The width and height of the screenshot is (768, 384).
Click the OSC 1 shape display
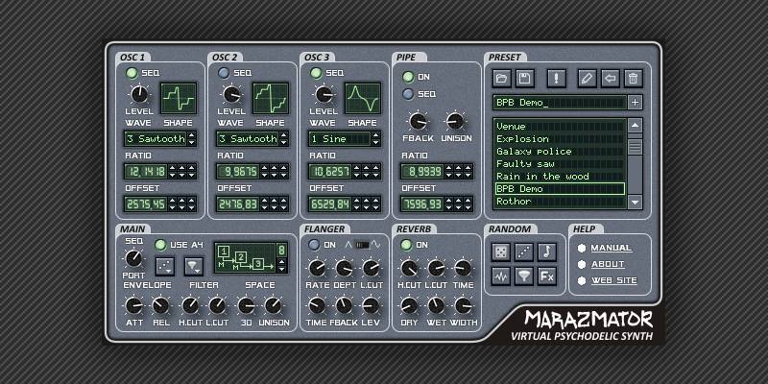tap(179, 99)
